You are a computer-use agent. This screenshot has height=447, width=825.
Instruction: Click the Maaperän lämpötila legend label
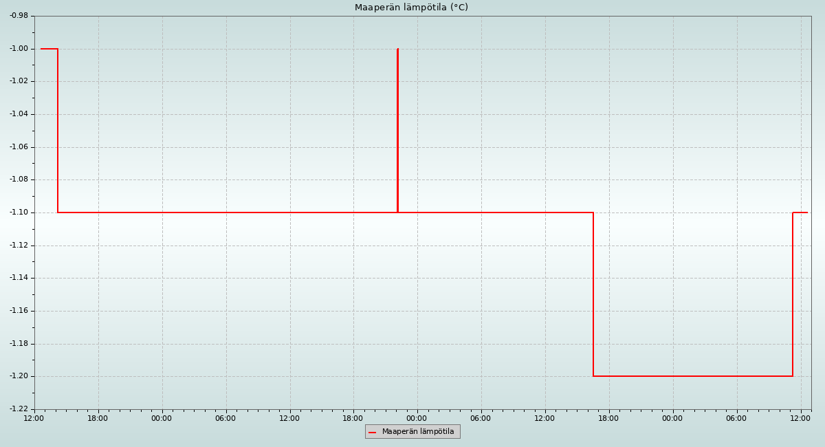pyautogui.click(x=418, y=432)
